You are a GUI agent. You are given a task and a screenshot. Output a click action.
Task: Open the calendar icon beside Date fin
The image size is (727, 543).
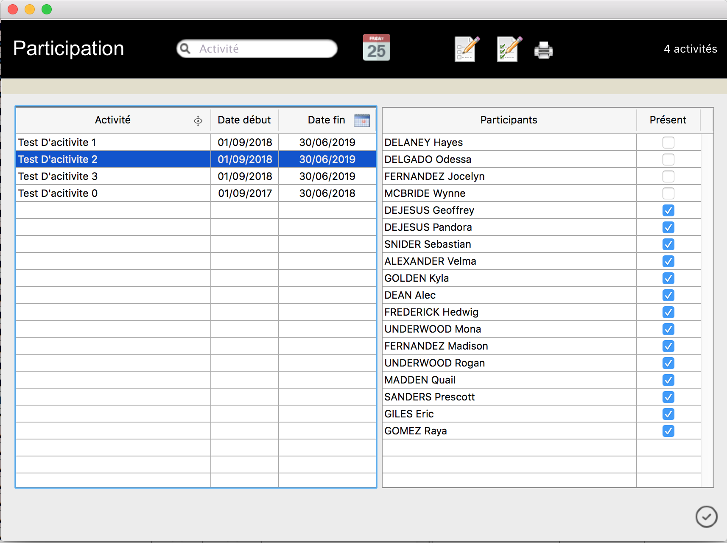(361, 120)
